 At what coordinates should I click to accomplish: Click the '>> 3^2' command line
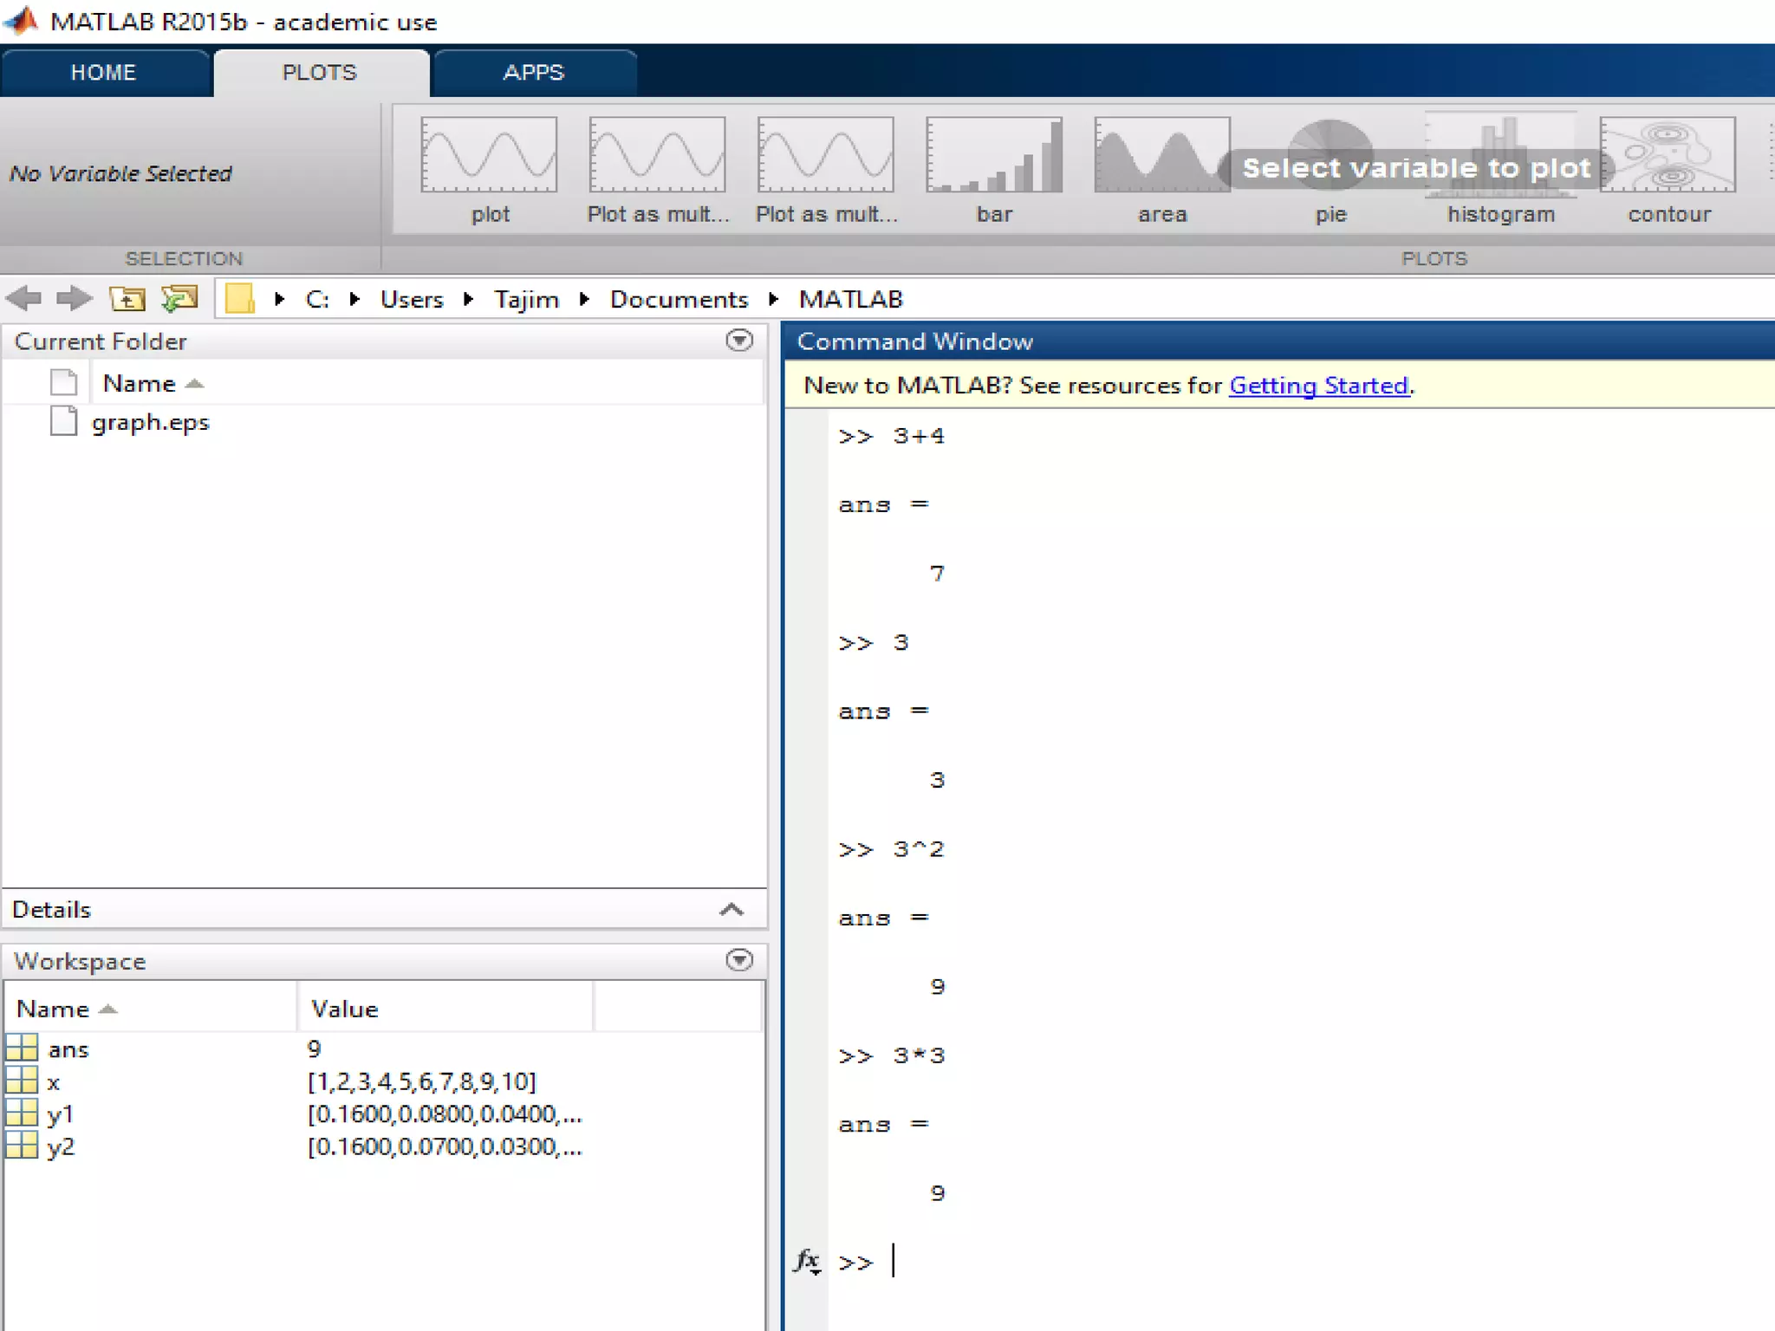[x=891, y=849]
